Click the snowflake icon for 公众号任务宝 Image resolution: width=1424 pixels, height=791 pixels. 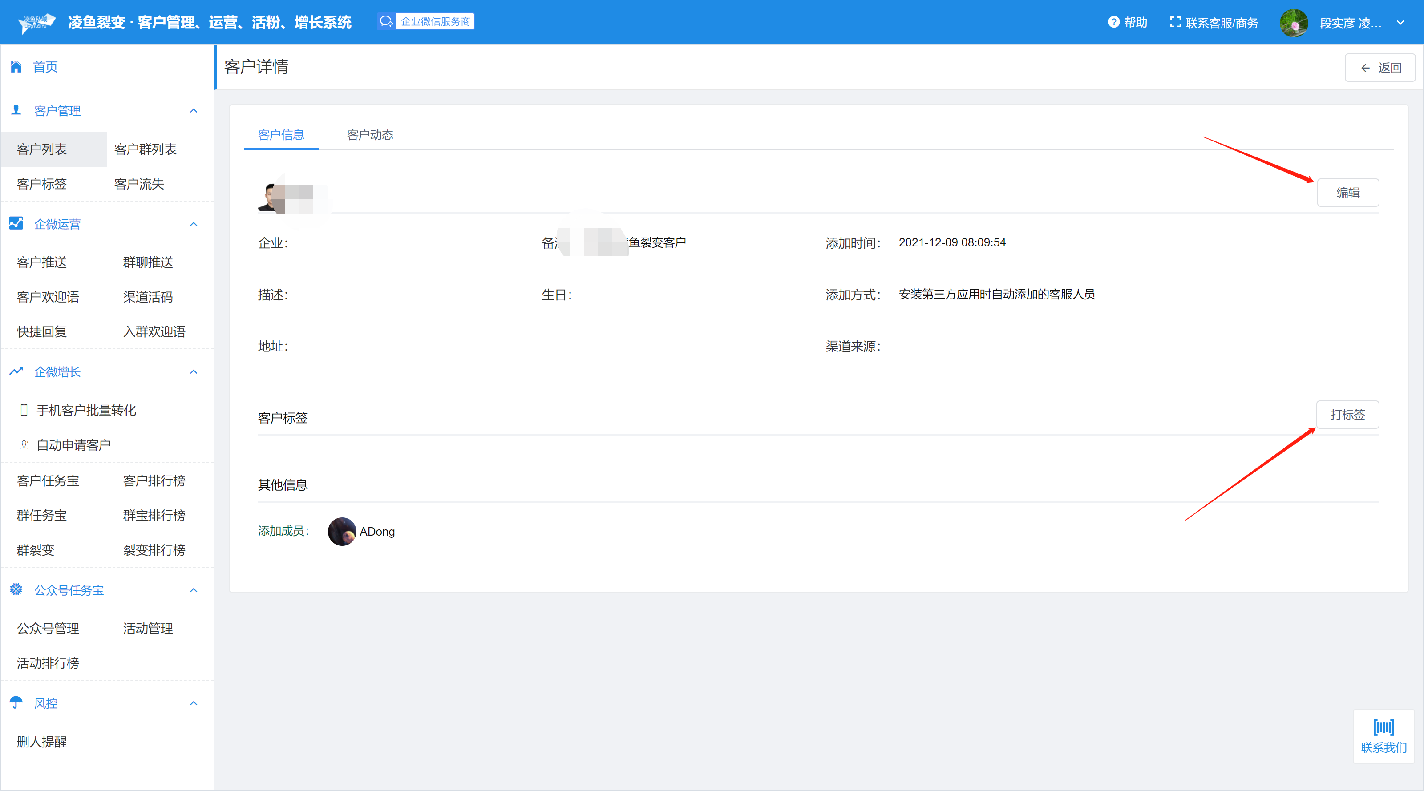(16, 589)
